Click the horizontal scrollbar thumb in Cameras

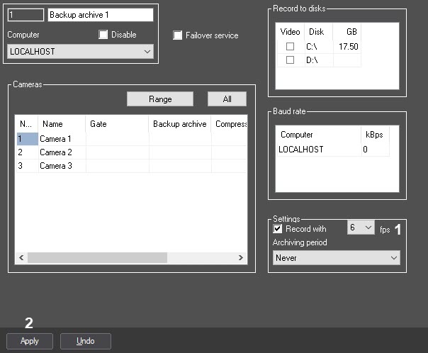coord(98,257)
